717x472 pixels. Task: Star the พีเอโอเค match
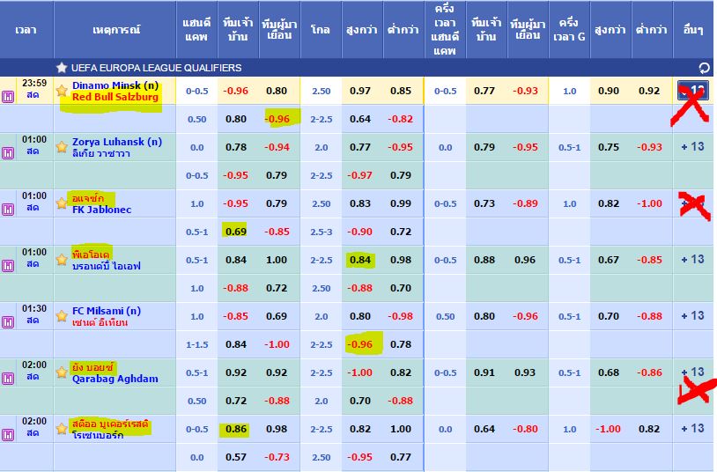(x=62, y=259)
